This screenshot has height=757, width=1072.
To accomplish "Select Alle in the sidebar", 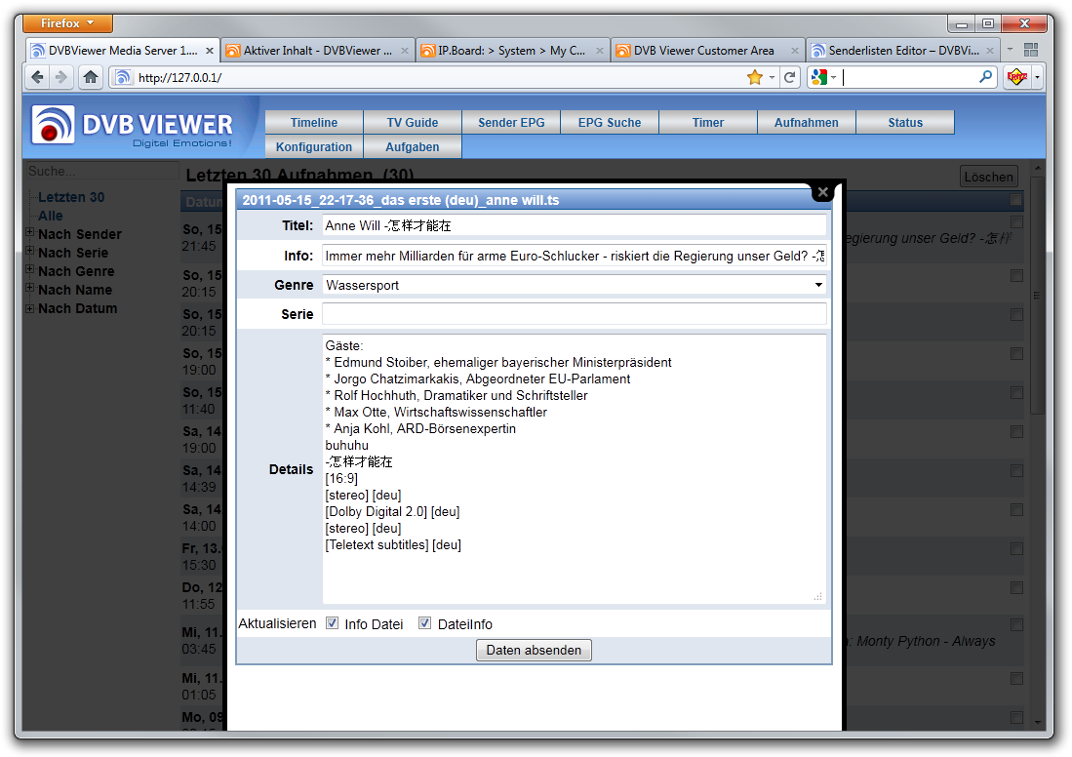I will click(x=51, y=216).
